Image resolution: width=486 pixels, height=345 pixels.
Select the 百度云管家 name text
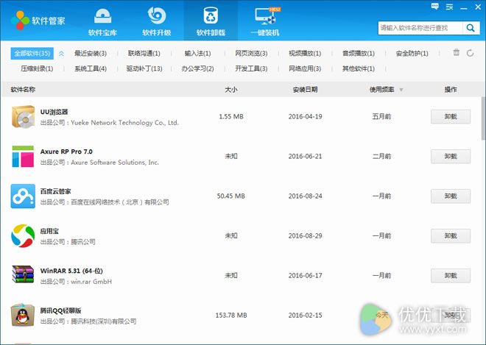(x=55, y=191)
